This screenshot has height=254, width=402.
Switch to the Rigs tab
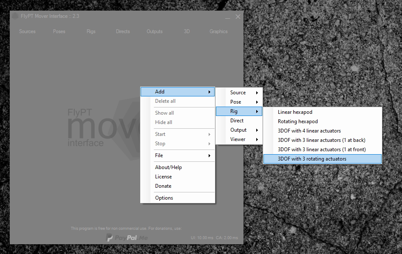(x=91, y=31)
